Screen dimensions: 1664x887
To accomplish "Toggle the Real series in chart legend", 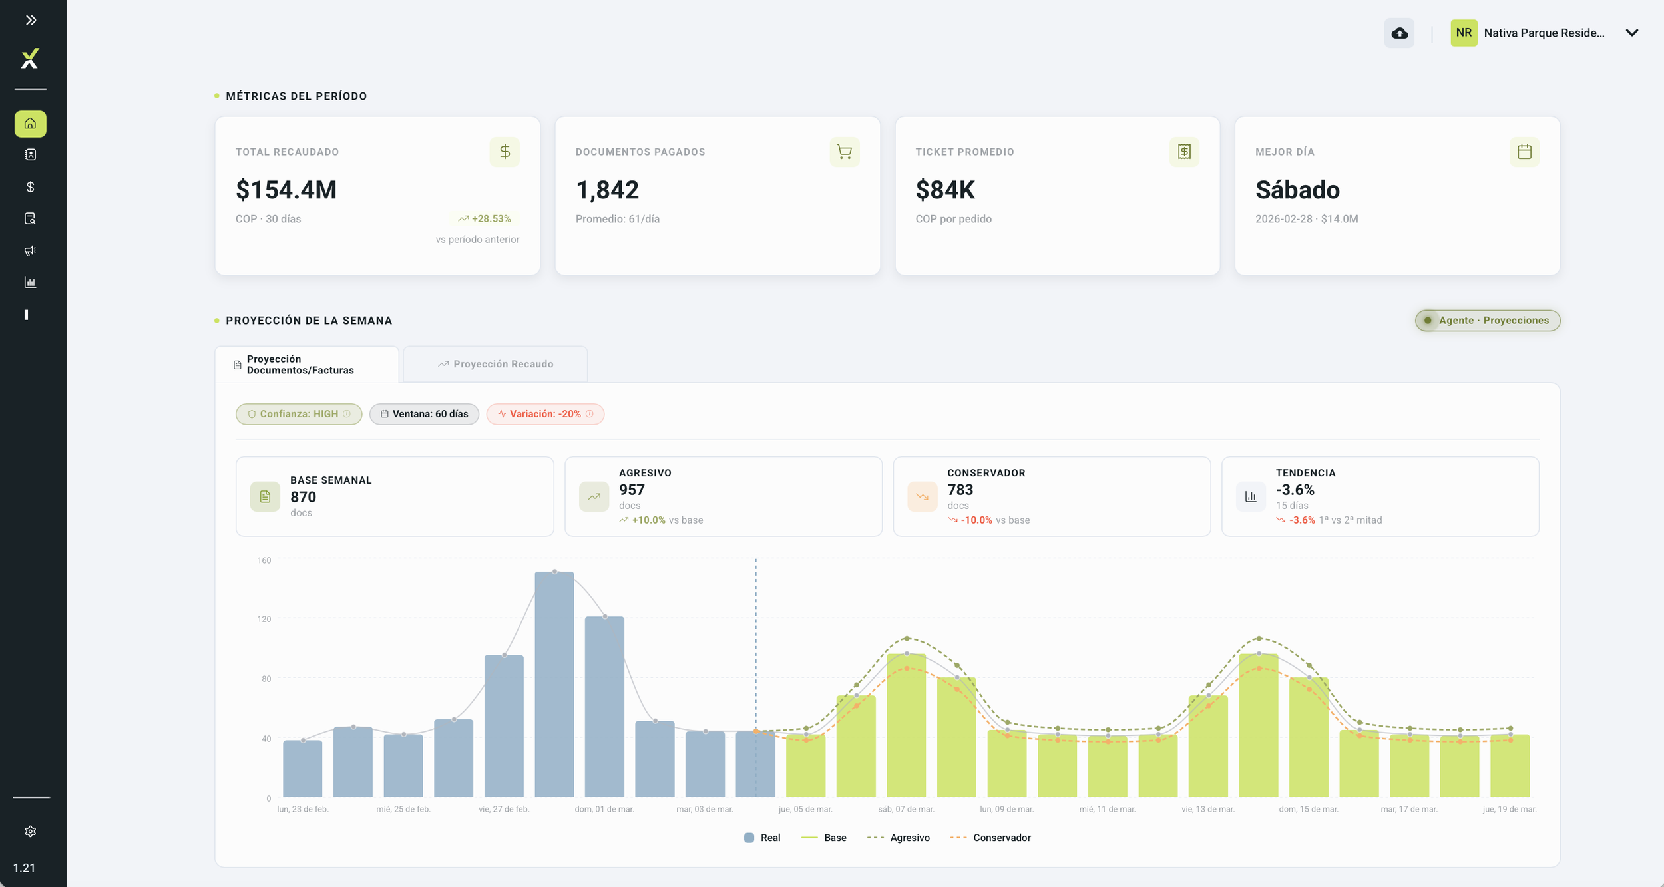I will 762,838.
